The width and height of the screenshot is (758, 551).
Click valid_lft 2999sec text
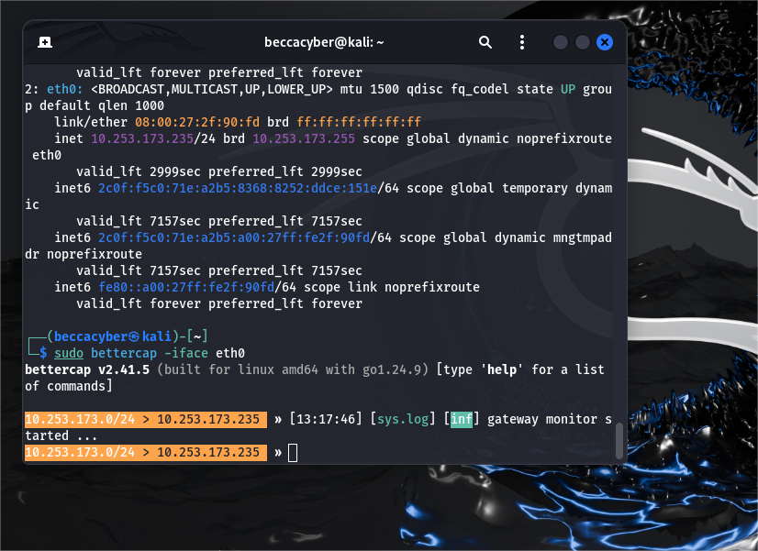[x=139, y=172]
